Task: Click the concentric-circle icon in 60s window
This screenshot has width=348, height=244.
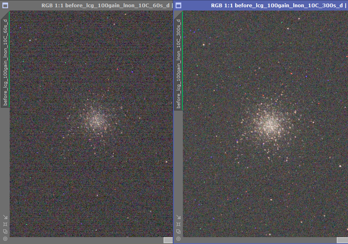Action: click(5, 239)
